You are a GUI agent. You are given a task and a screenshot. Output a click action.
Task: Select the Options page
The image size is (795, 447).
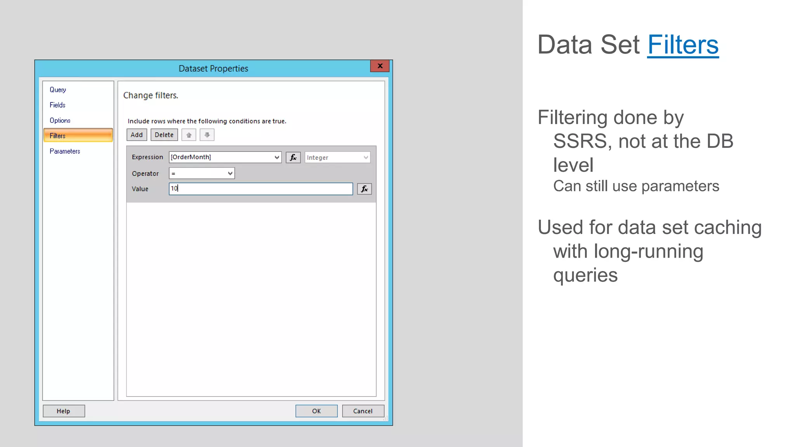60,121
